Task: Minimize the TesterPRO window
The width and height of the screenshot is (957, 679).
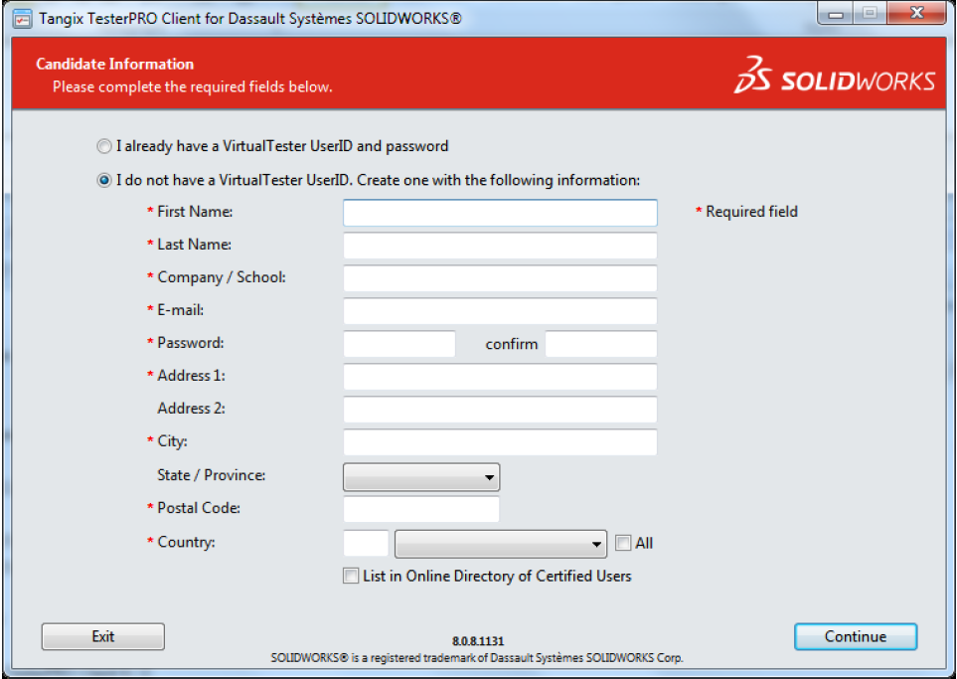Action: (x=836, y=14)
